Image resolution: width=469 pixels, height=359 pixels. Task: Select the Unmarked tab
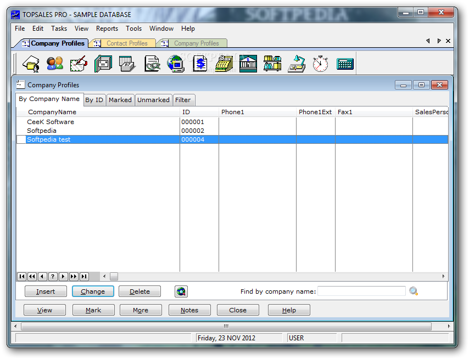pyautogui.click(x=153, y=100)
